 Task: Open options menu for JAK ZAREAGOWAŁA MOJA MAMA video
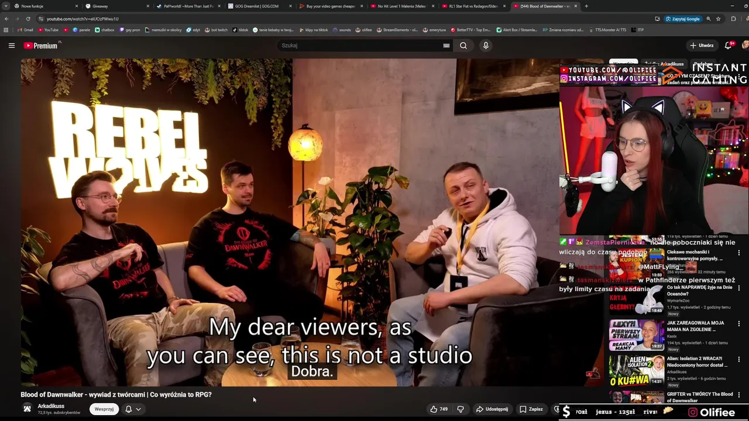point(738,324)
